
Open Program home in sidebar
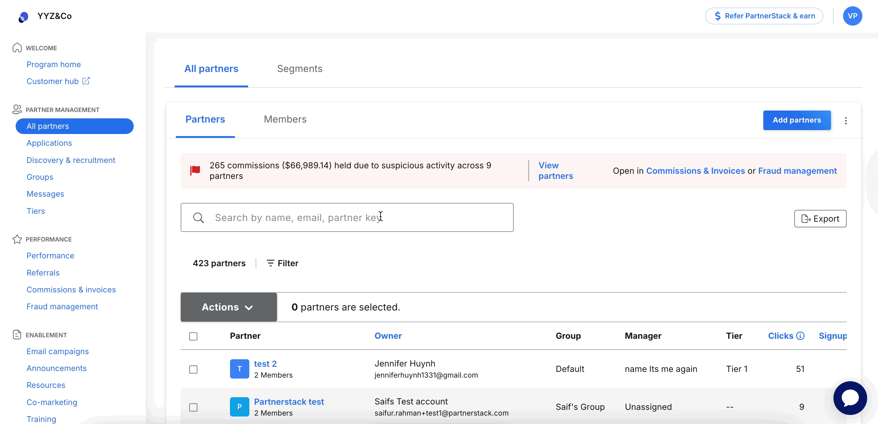54,64
